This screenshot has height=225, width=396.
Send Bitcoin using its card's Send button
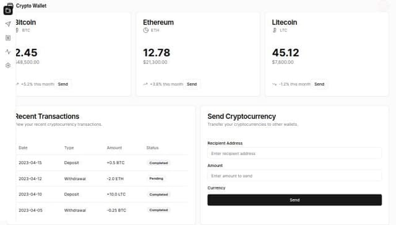pos(63,84)
